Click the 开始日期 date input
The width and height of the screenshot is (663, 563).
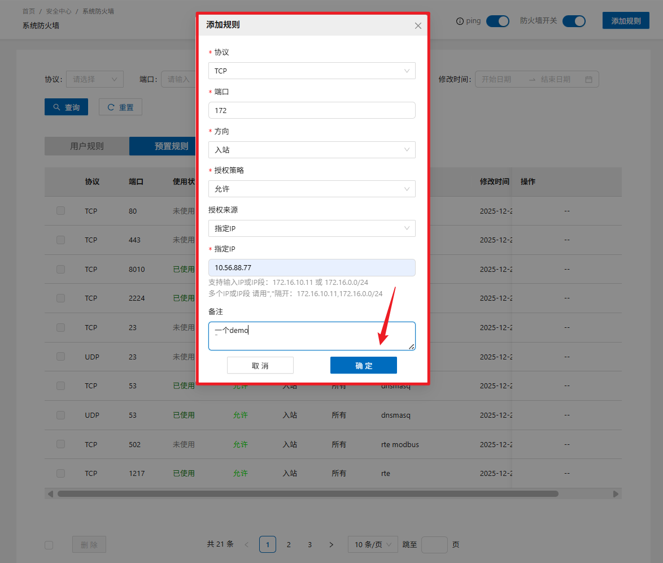coord(497,79)
